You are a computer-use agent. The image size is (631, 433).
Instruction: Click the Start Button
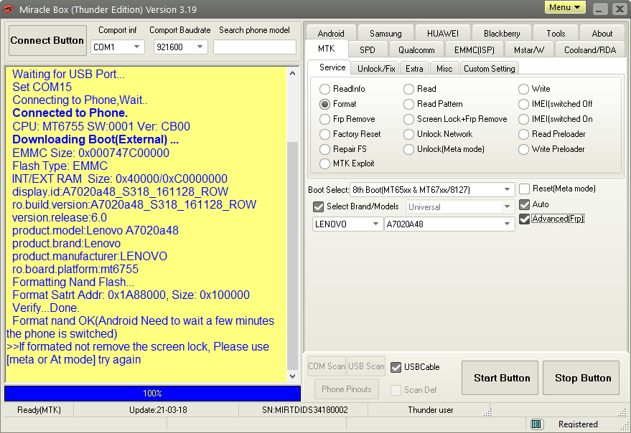tap(500, 378)
